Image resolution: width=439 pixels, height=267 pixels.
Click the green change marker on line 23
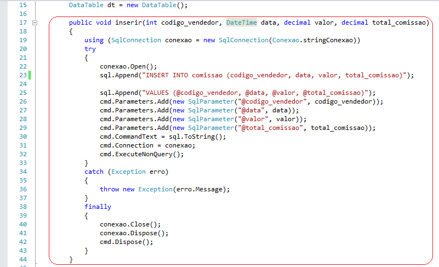point(30,75)
